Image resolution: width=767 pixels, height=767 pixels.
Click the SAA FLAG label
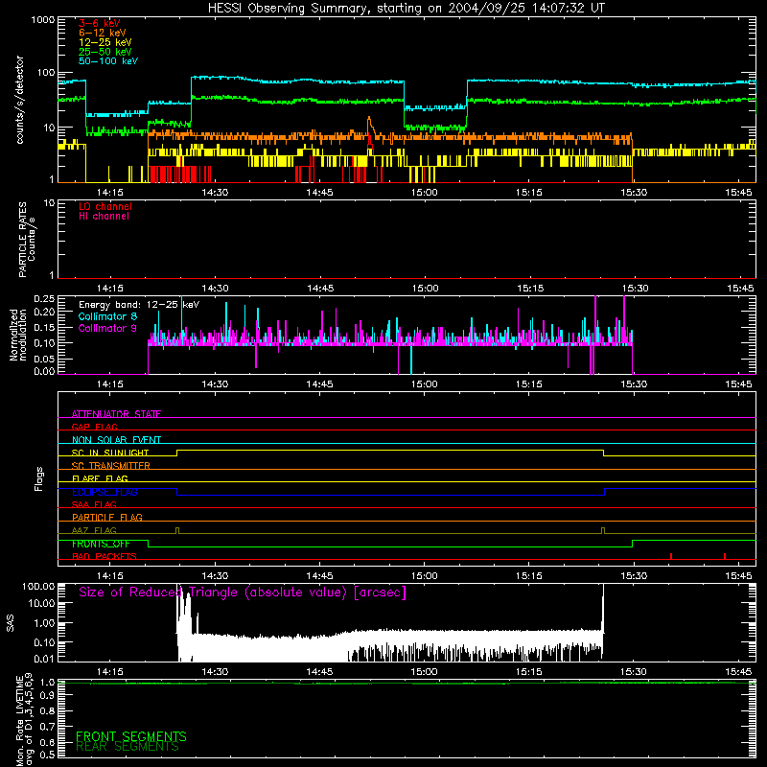94,504
